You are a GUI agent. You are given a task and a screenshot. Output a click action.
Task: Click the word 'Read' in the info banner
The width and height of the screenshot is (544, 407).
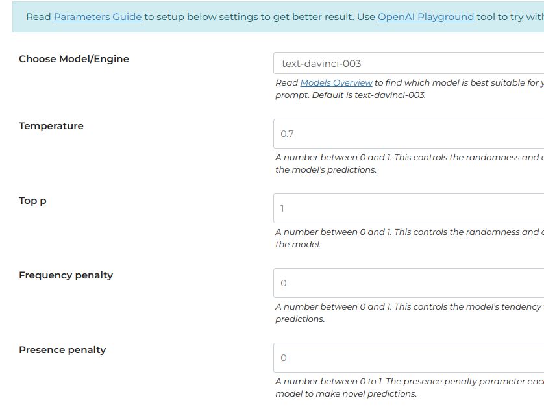tap(38, 17)
